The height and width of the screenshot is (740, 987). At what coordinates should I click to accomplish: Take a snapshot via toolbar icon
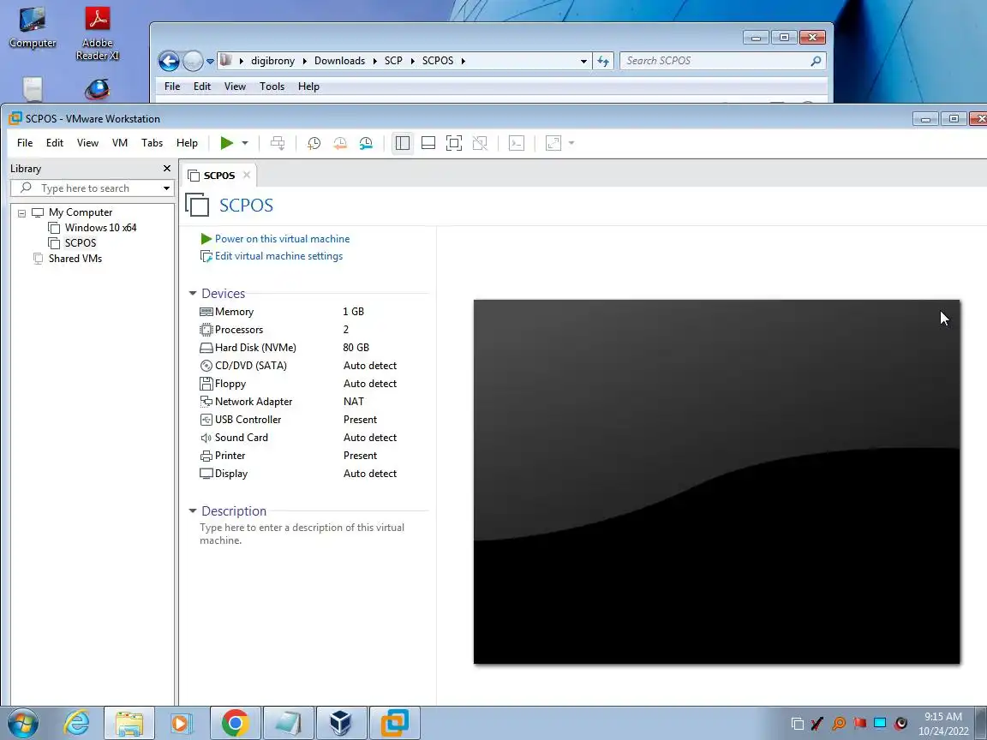click(x=314, y=144)
